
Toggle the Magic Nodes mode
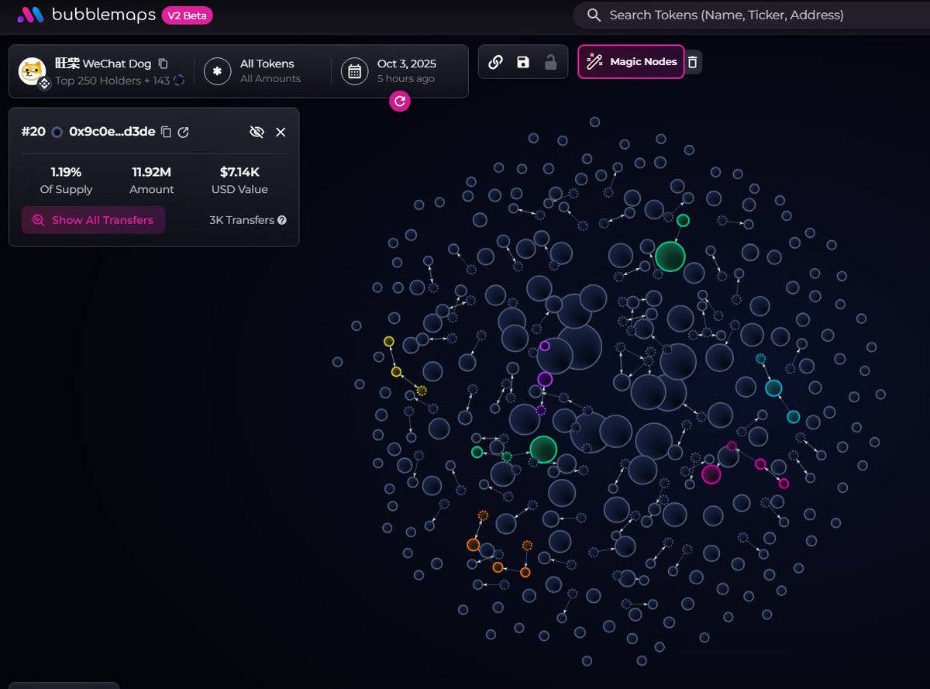[631, 62]
